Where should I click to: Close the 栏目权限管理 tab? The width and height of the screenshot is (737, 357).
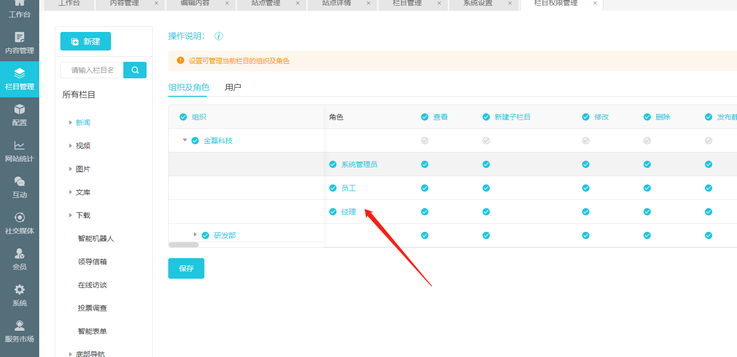click(x=595, y=3)
